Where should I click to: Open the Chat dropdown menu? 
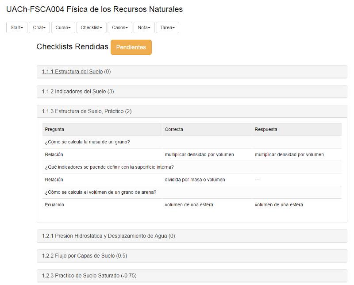pos(39,27)
